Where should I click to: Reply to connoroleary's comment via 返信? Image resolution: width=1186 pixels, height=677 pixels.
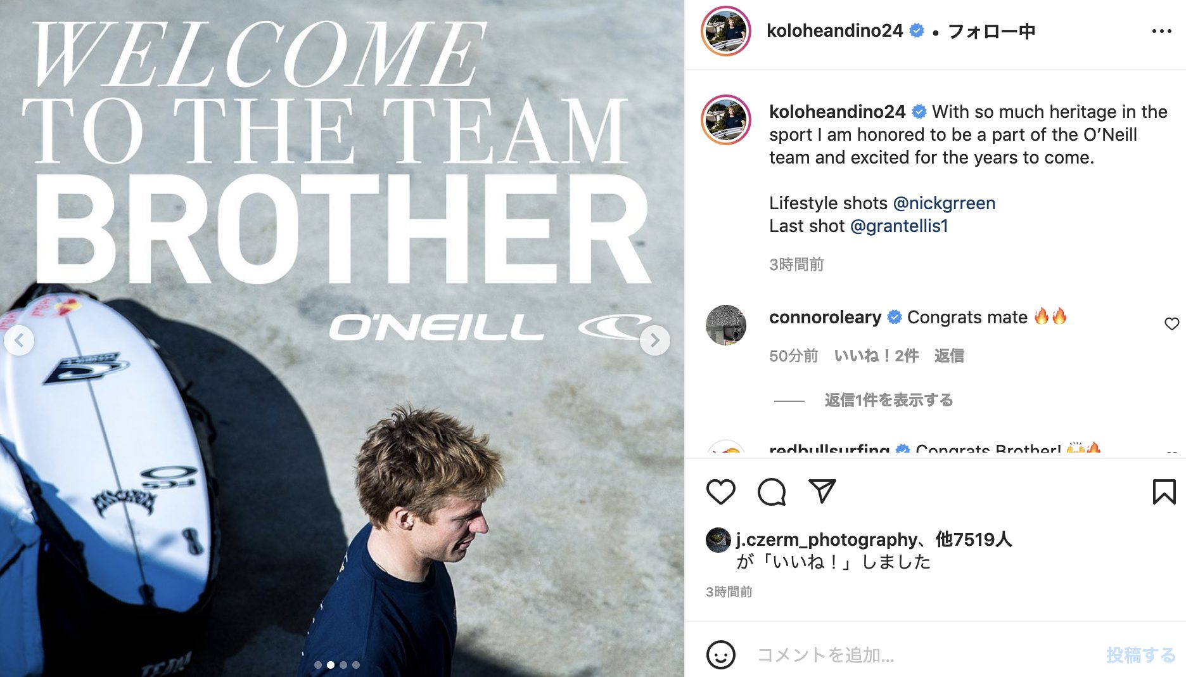point(949,356)
